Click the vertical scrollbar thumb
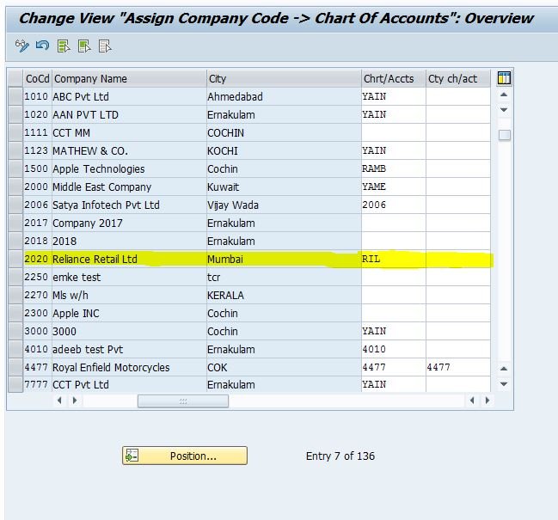The image size is (558, 520). pos(505,135)
